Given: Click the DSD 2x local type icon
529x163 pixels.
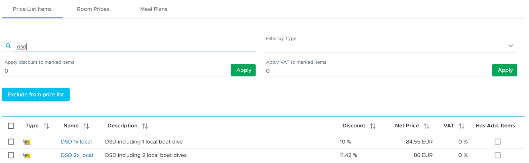Looking at the screenshot, I should tap(26, 155).
